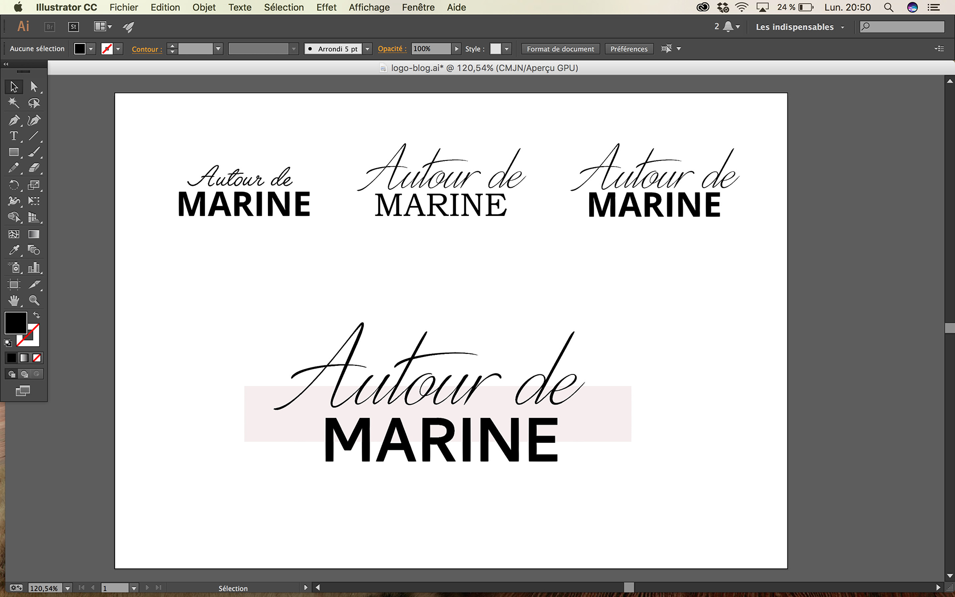Open the Fichier menu
This screenshot has width=955, height=597.
124,7
